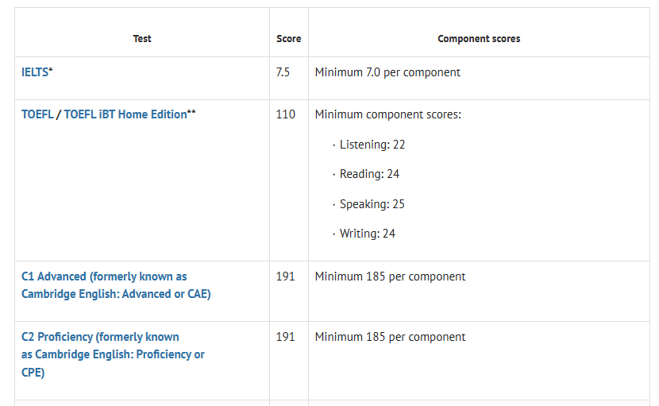The image size is (659, 406).
Task: Open the TOEFL iBT Home Edition link
Action: pyautogui.click(x=125, y=114)
